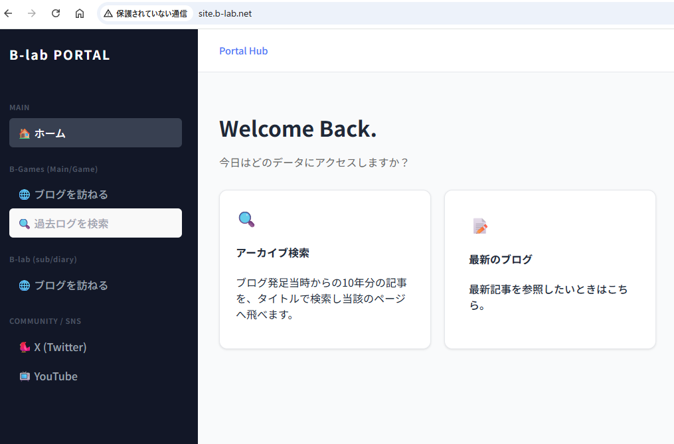Image resolution: width=674 pixels, height=444 pixels.
Task: Open the YouTube sidebar link
Action: [x=56, y=376]
